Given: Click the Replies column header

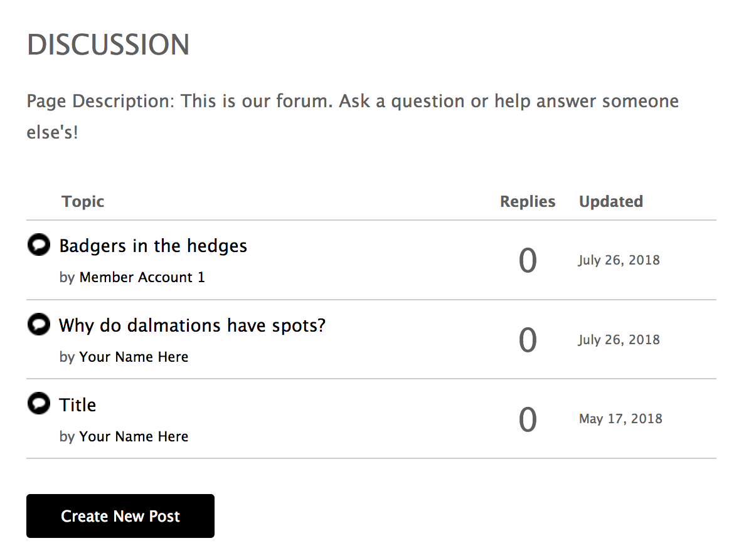Looking at the screenshot, I should (528, 201).
